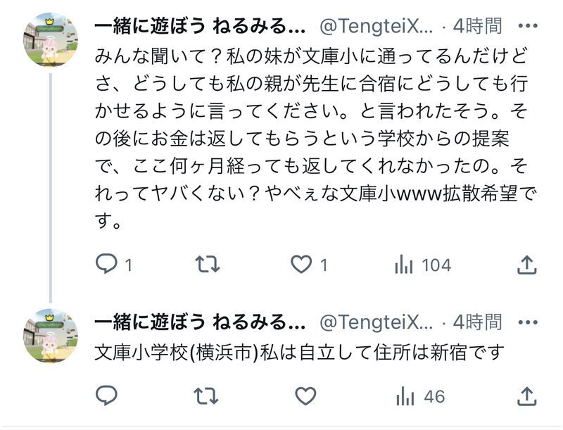563x430 pixels.
Task: Open profile avatar on second tweet
Action: point(51,336)
